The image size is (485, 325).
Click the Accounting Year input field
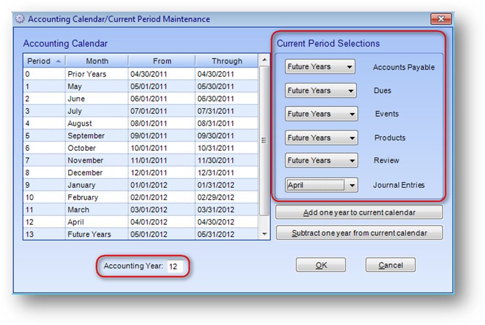pos(175,266)
